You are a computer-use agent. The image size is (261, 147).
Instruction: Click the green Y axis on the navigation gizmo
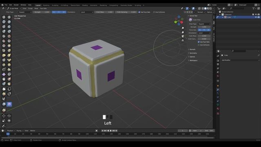click(175, 22)
